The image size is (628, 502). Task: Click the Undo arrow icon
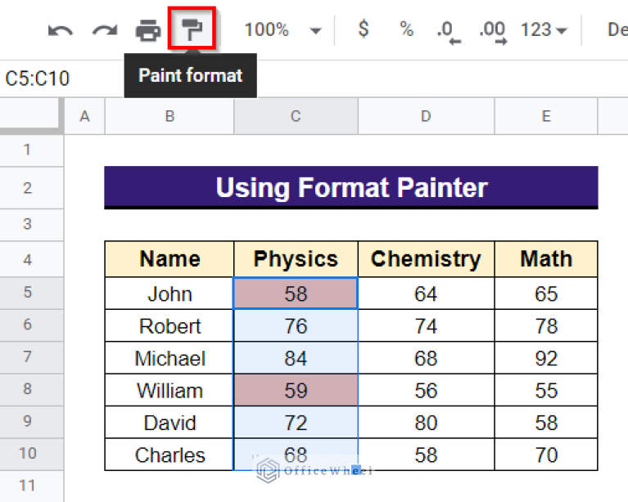61,31
